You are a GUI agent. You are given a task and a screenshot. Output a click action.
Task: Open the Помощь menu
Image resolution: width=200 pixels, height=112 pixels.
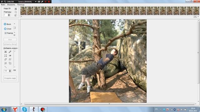(21, 5)
